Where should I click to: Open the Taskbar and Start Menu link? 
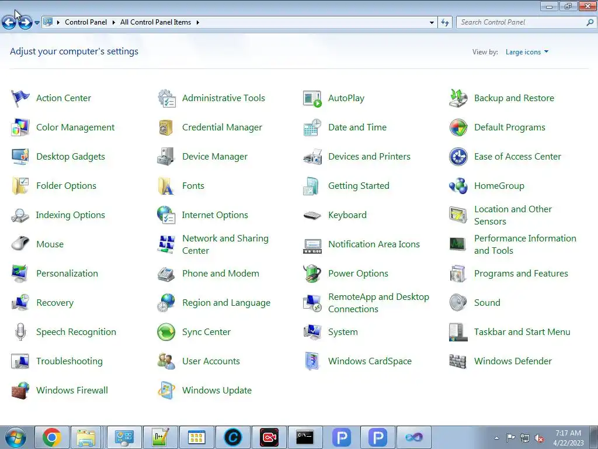tap(522, 332)
